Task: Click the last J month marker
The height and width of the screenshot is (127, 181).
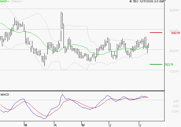Action: pos(140,125)
